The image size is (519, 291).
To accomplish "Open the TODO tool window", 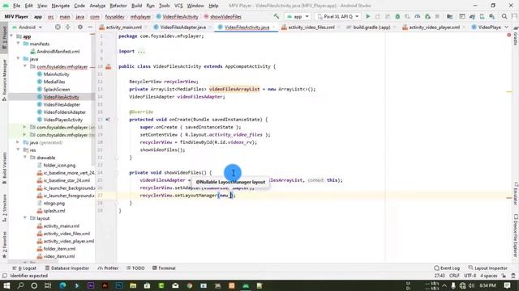I will click(x=135, y=268).
